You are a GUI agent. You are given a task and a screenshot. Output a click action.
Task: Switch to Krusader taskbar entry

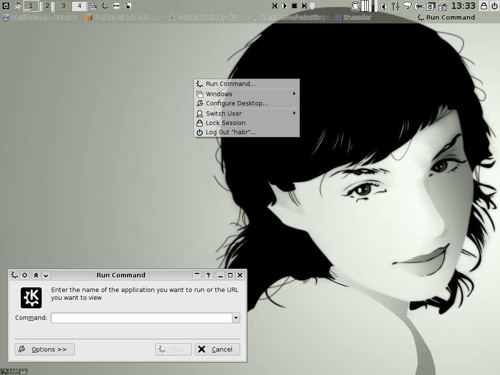[x=353, y=18]
